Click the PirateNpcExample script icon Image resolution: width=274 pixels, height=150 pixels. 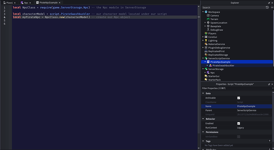pos(208,62)
